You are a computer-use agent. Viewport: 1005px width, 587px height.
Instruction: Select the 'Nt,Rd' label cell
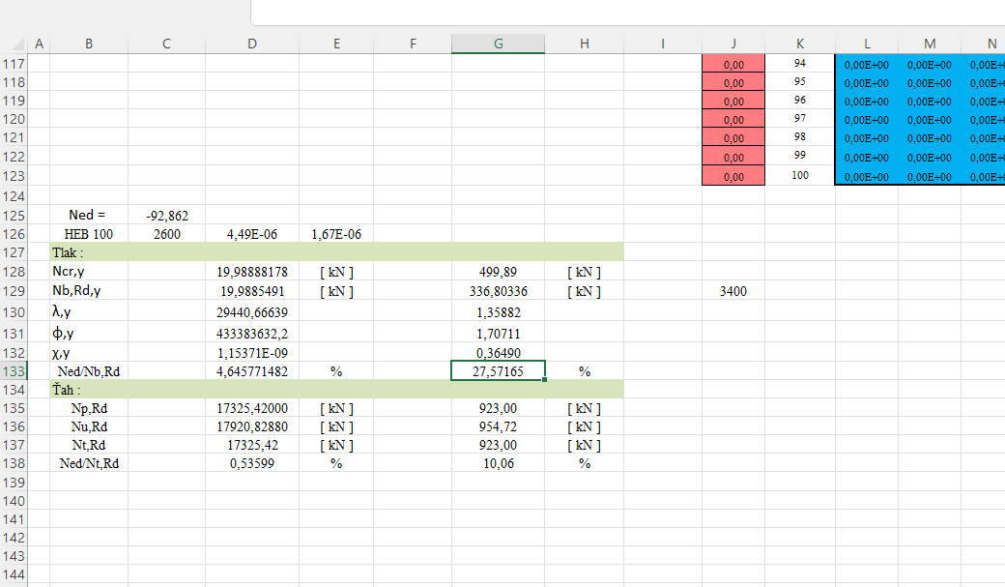89,445
